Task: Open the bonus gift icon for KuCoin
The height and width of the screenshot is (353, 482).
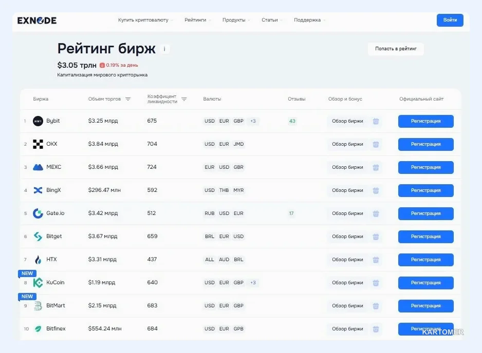Action: 376,283
